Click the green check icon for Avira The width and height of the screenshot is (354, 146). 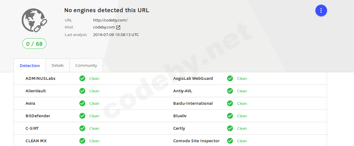coord(82,103)
